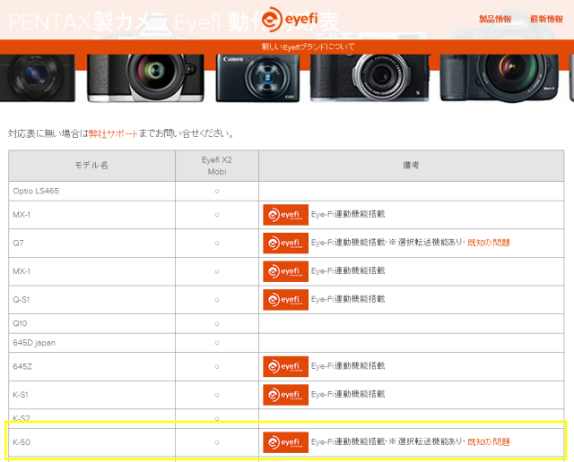This screenshot has width=574, height=462.
Task: Click the Eye-Fi連動機能搭載 note in the Q-S1 row
Action: pyautogui.click(x=348, y=299)
